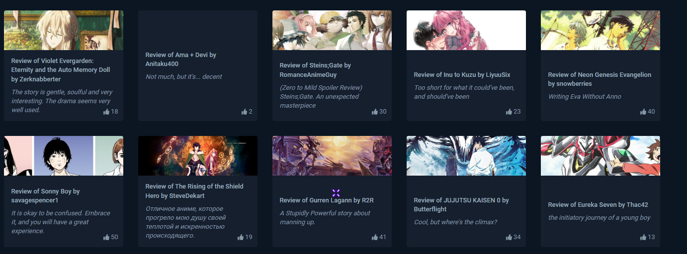Click thumbs-up icon on Ama + Devi review

244,112
